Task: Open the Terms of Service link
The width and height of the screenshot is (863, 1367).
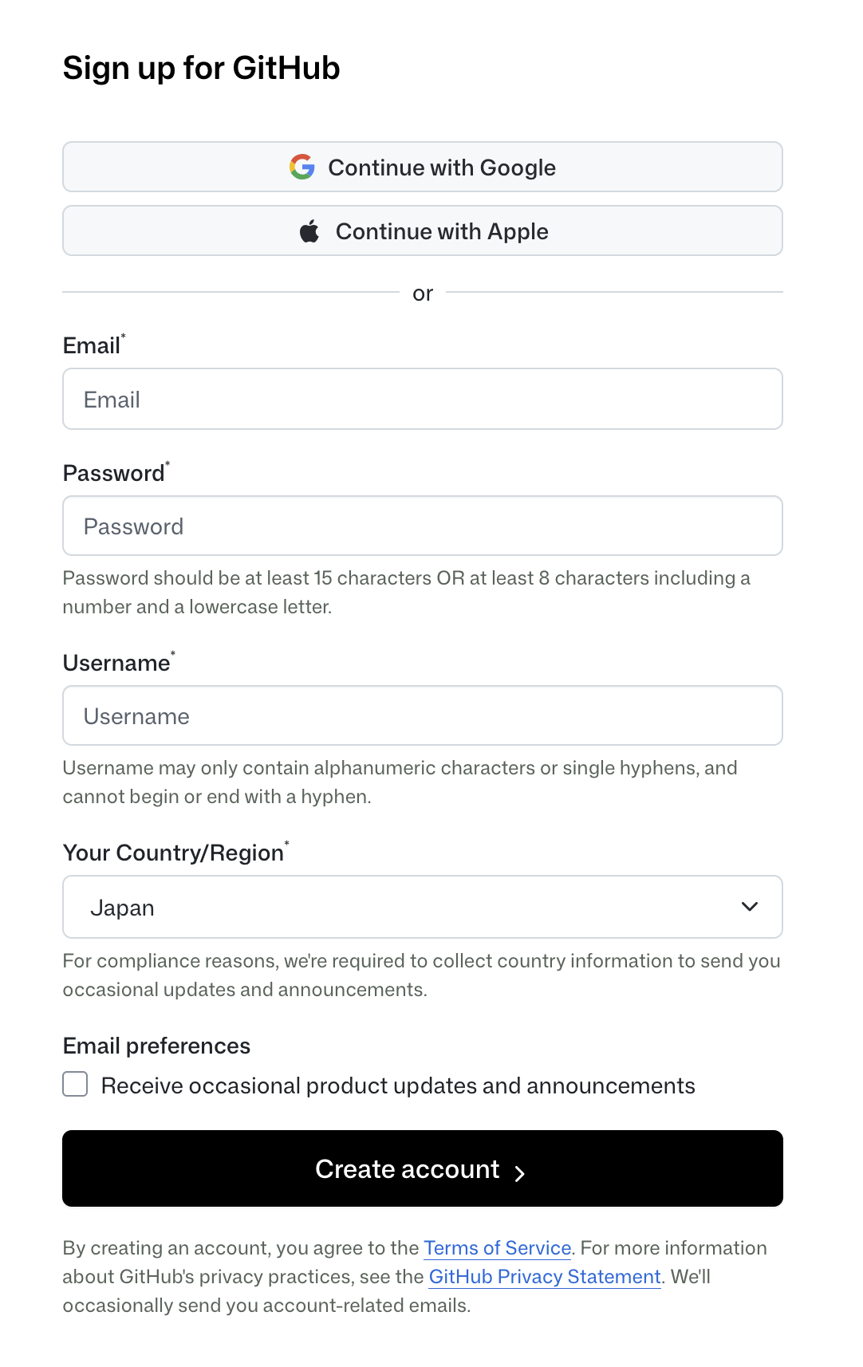Action: [496, 1247]
